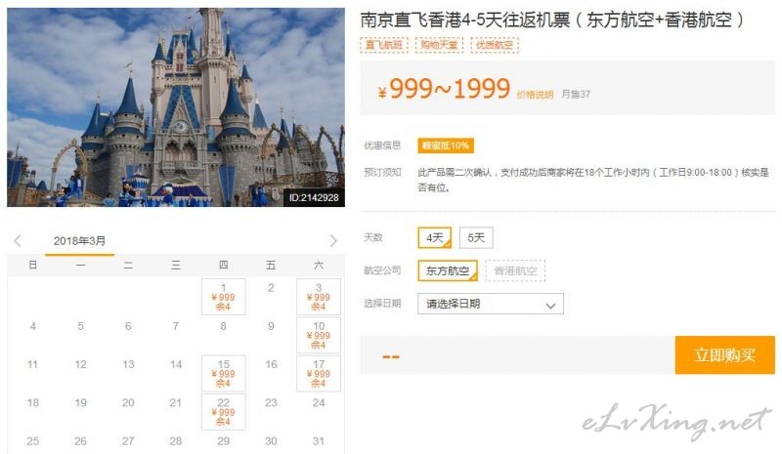The image size is (782, 454).
Task: Click calendar date 2
Action: 271,288
